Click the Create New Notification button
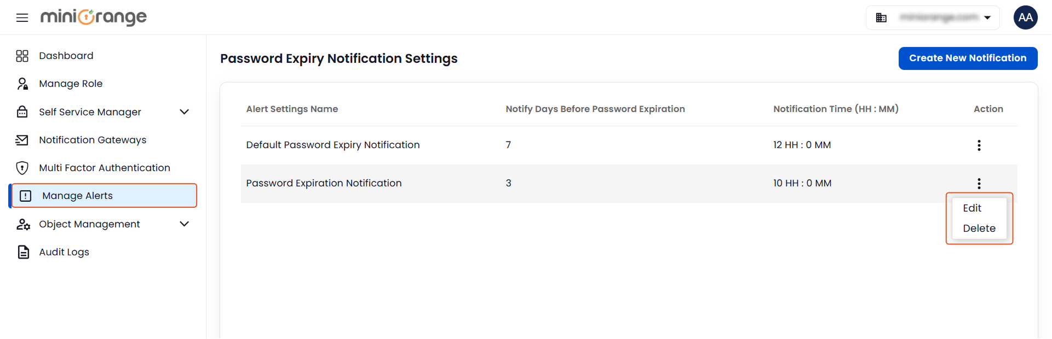This screenshot has height=339, width=1052. (x=968, y=58)
